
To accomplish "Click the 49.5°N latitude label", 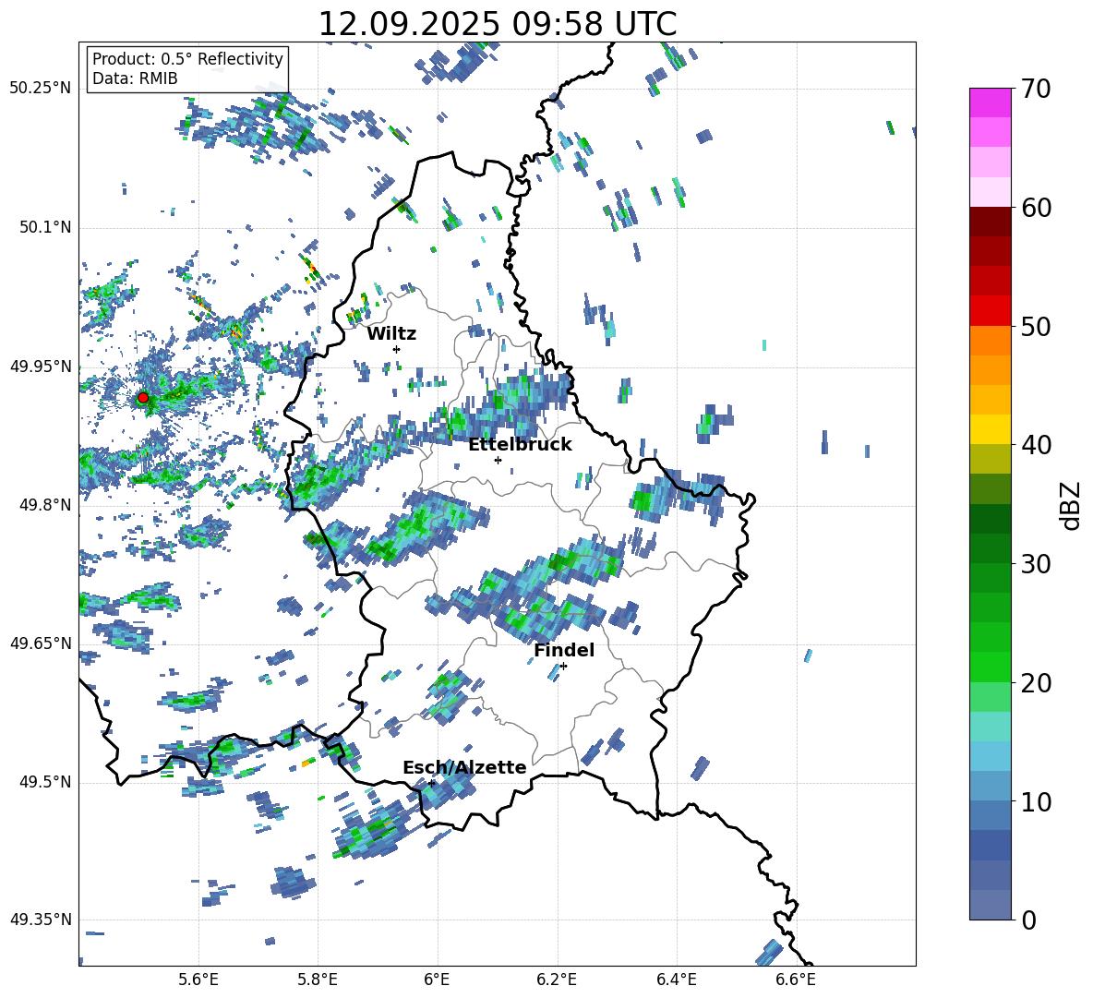I will tap(45, 782).
